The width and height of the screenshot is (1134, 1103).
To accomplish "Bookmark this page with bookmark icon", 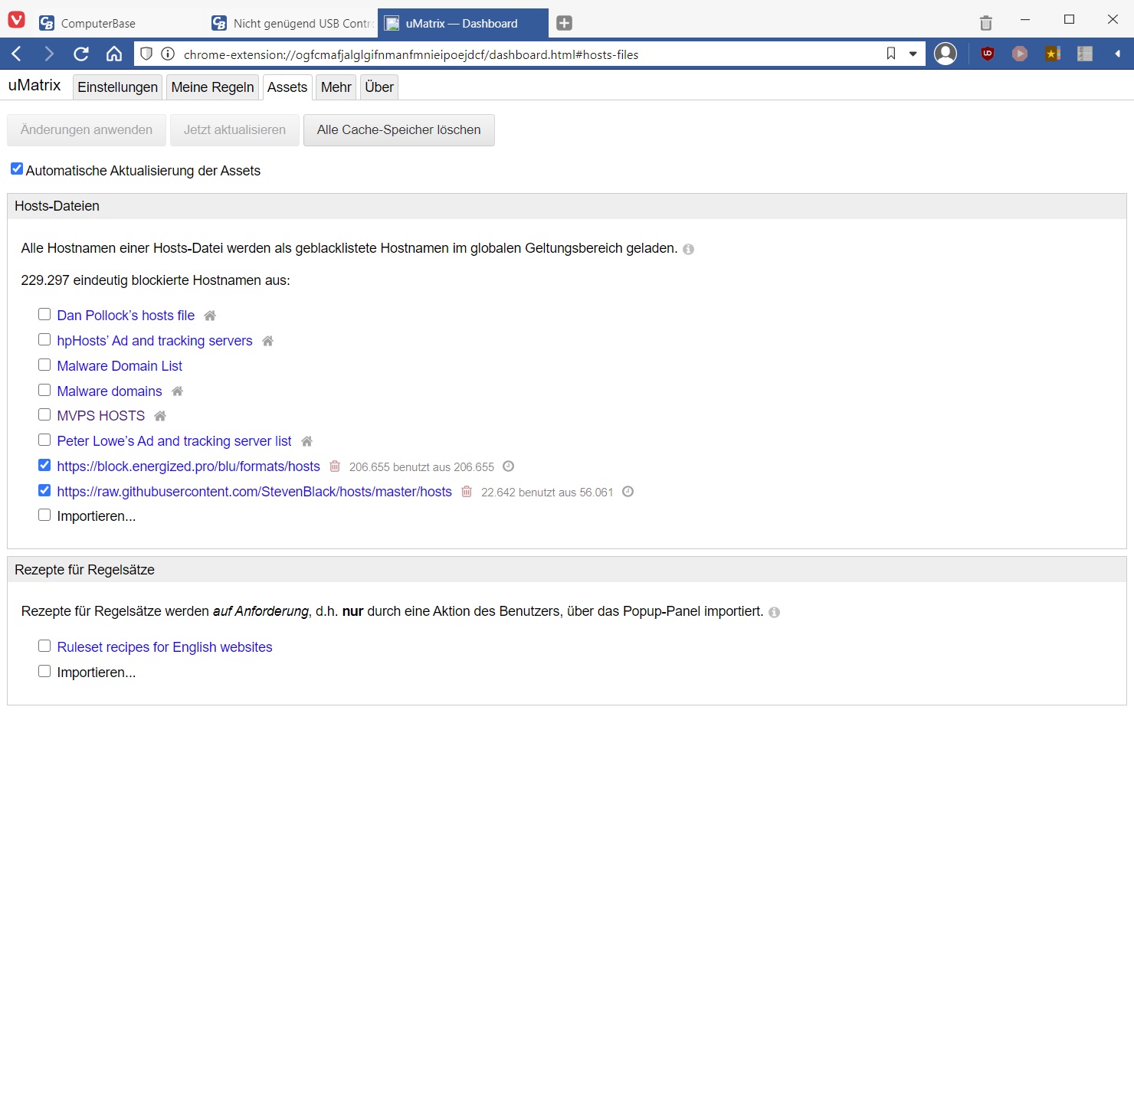I will (891, 54).
